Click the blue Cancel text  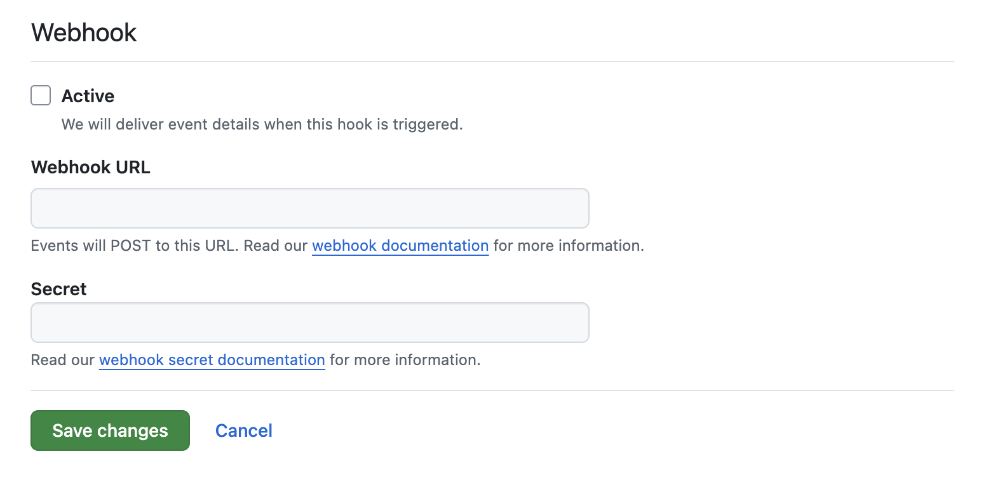[244, 430]
